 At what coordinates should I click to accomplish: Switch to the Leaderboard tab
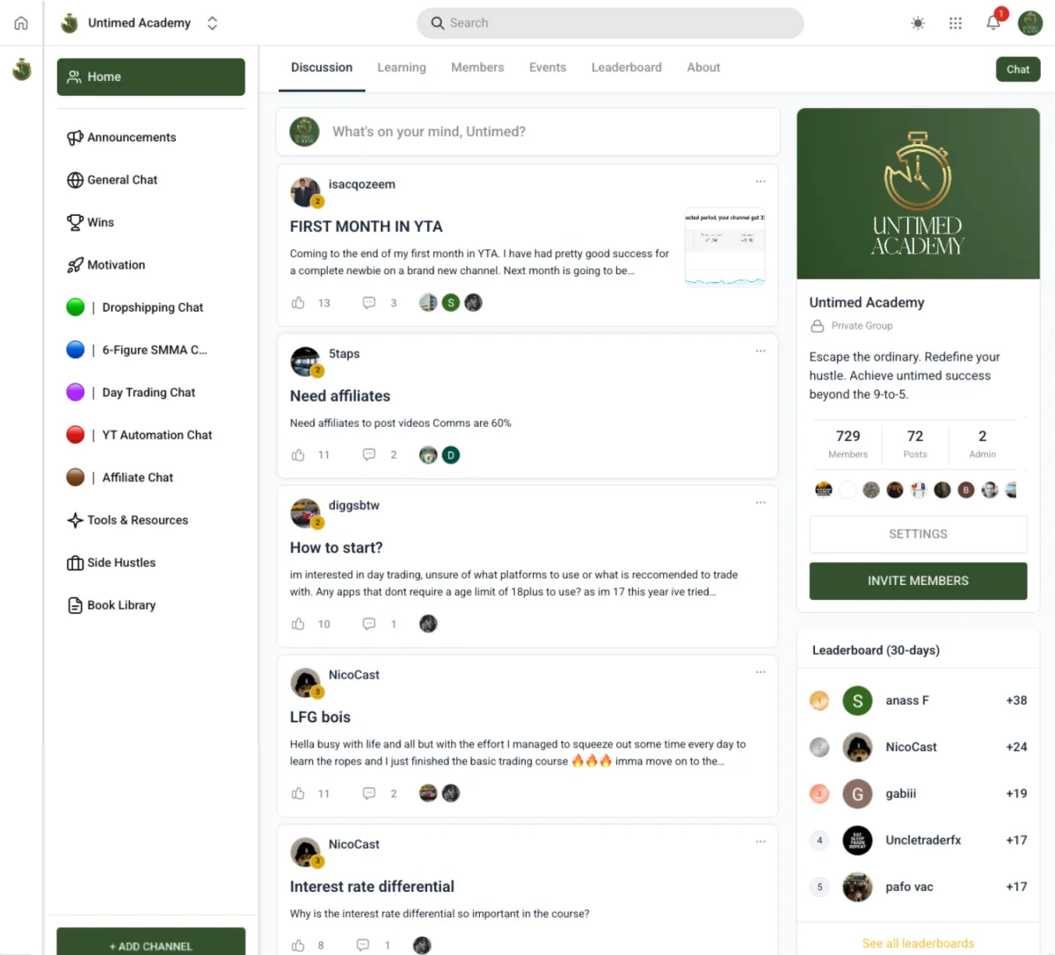coord(626,68)
